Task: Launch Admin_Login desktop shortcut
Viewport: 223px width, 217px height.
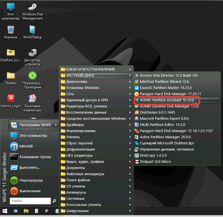Action: [11, 99]
